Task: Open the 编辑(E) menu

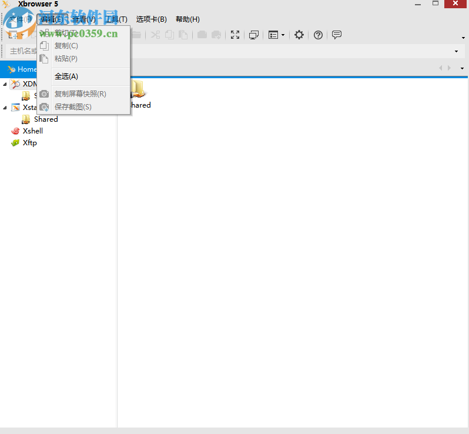Action: pos(52,19)
